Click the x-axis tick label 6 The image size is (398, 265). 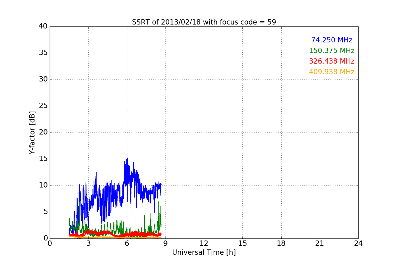pos(127,243)
